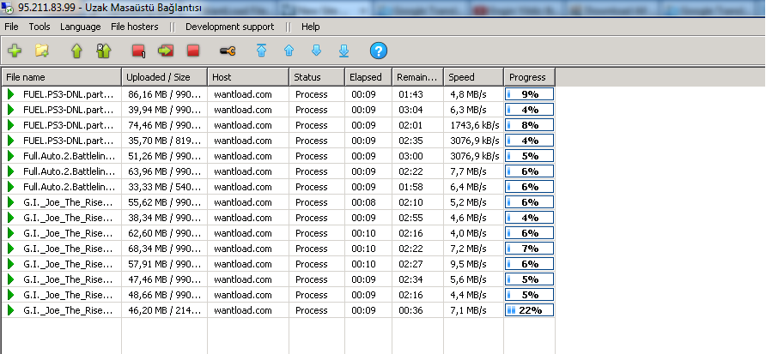Click the green status arrow of the 35,70 MB row
This screenshot has height=354, width=766.
tap(11, 141)
